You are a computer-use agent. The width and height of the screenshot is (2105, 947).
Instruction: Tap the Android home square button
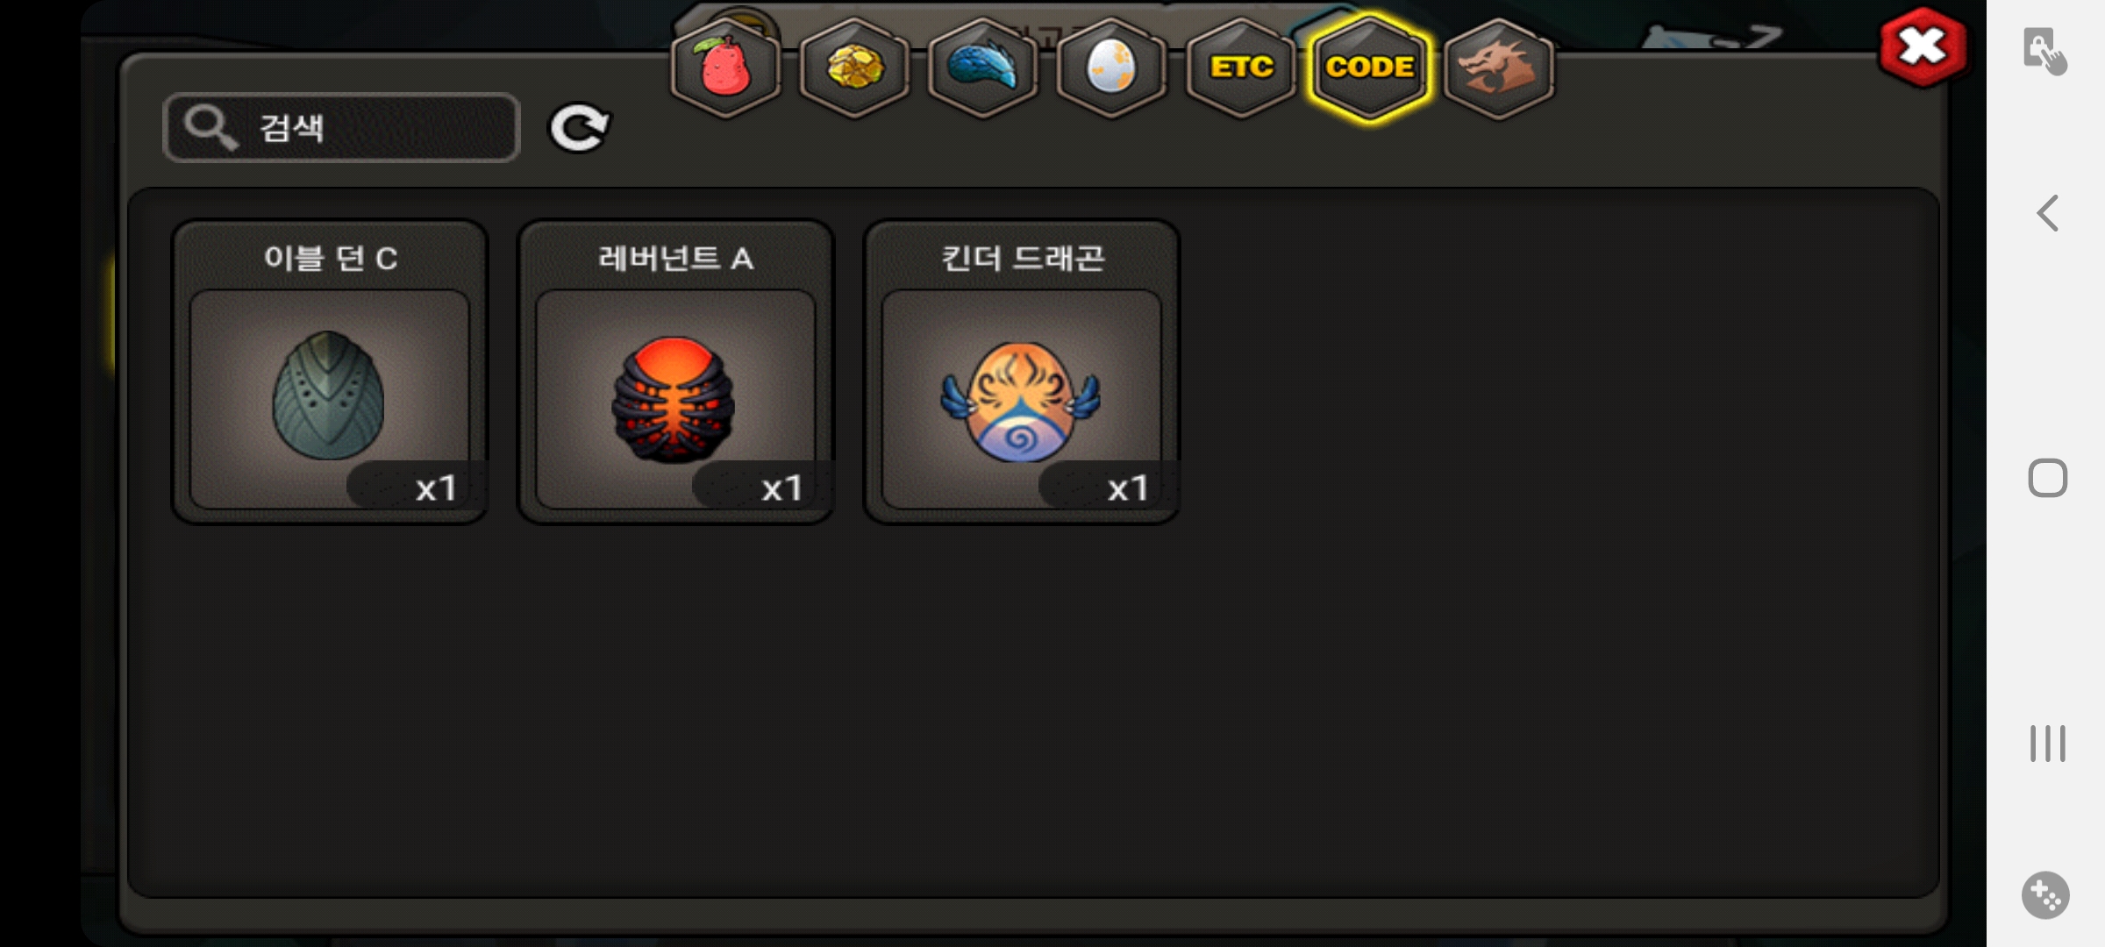pos(2048,478)
